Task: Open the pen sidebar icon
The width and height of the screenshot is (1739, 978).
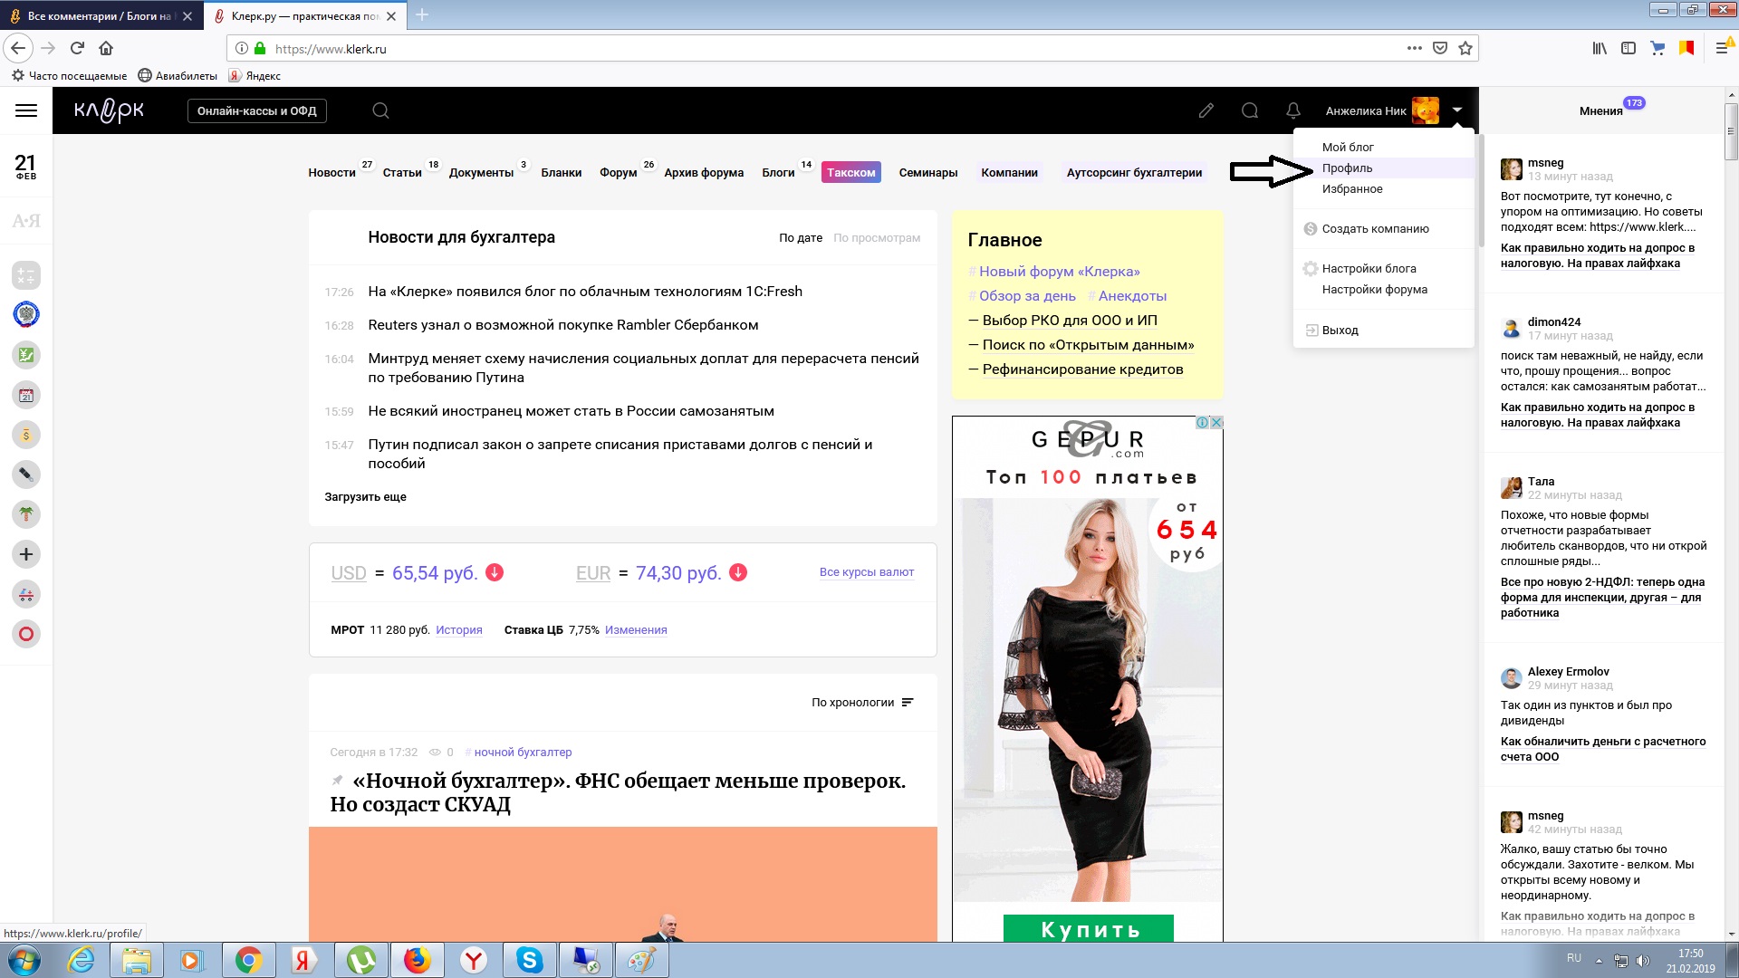Action: pos(26,474)
